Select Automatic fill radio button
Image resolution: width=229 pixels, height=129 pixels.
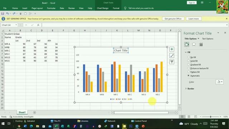pyautogui.click(x=189, y=76)
